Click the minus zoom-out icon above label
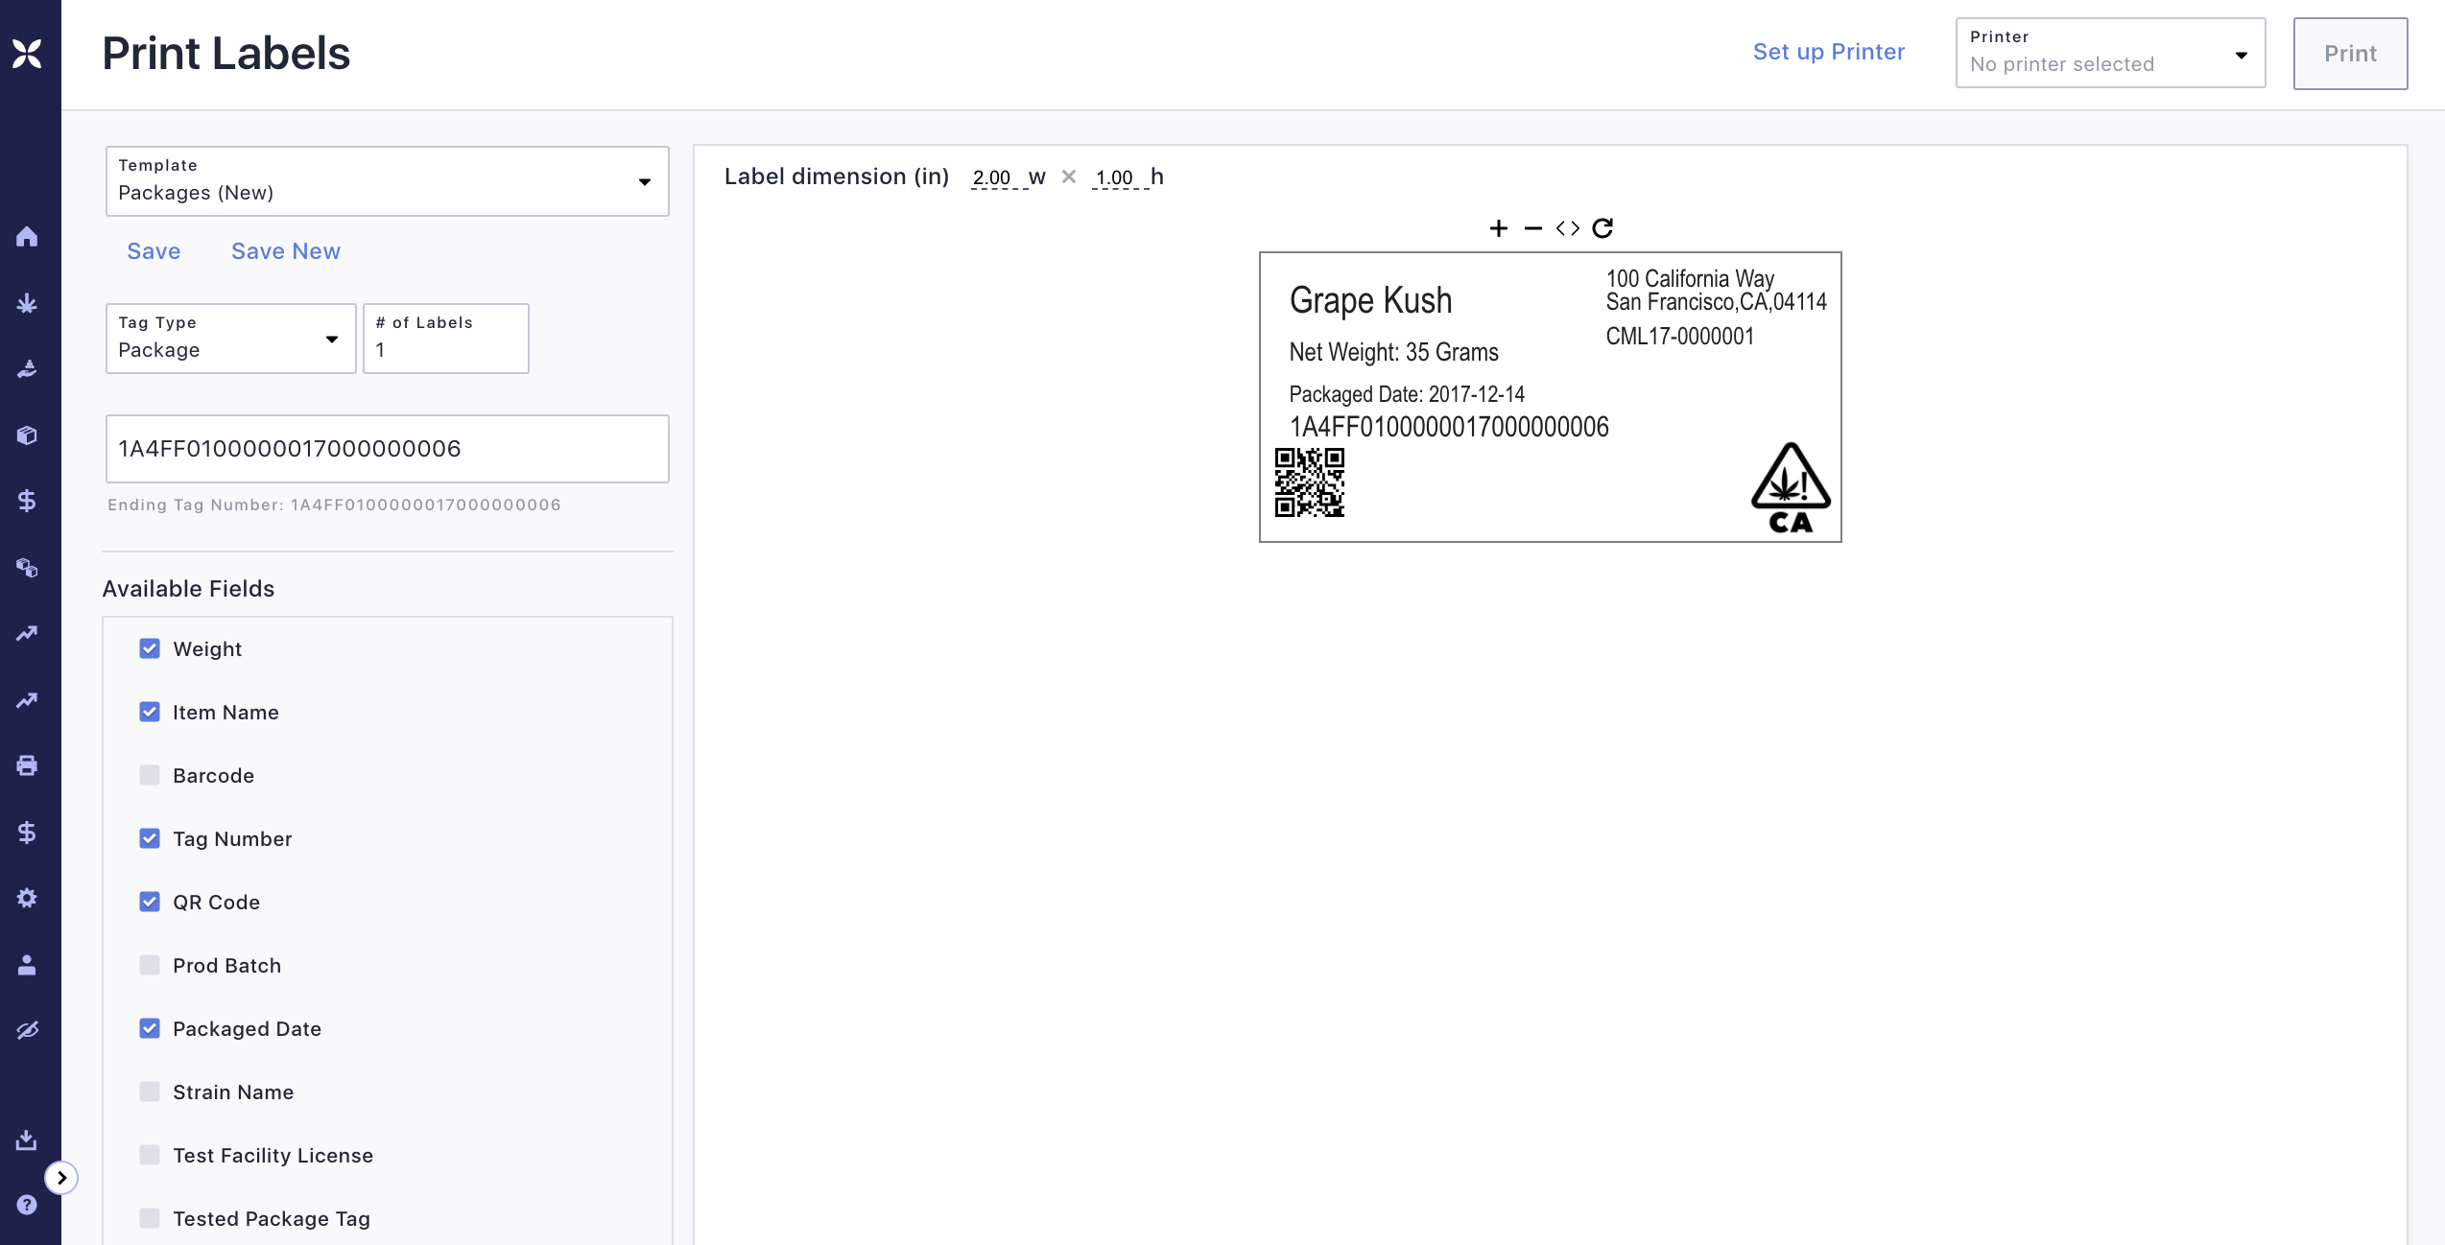Image resolution: width=2445 pixels, height=1245 pixels. pos(1532,228)
